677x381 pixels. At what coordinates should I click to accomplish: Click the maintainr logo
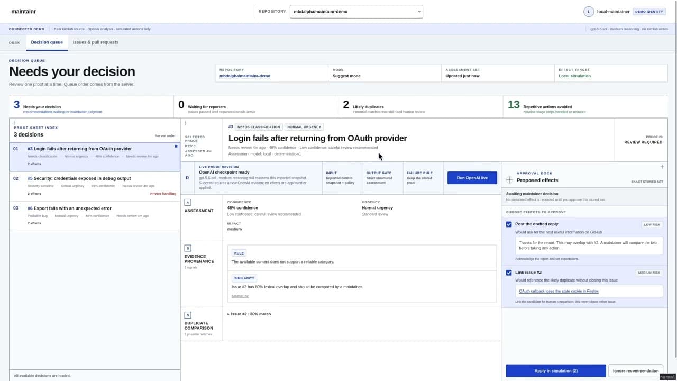[x=23, y=11]
